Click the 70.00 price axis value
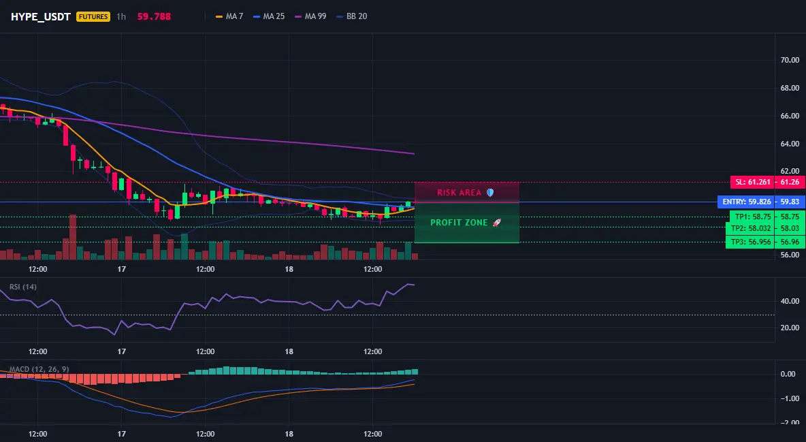The height and width of the screenshot is (442, 806). click(x=790, y=60)
